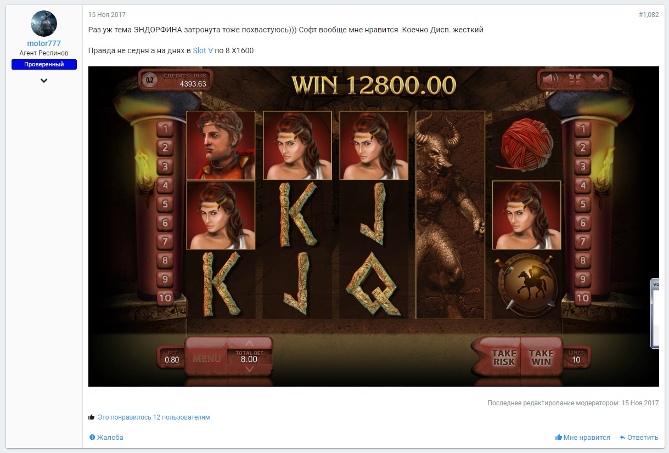This screenshot has width=669, height=453.
Task: Open post number #1,082 permalink
Action: click(649, 15)
